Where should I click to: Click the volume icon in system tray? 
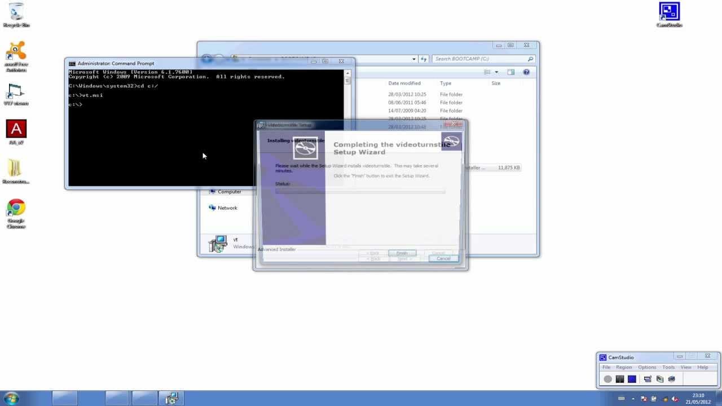click(675, 399)
